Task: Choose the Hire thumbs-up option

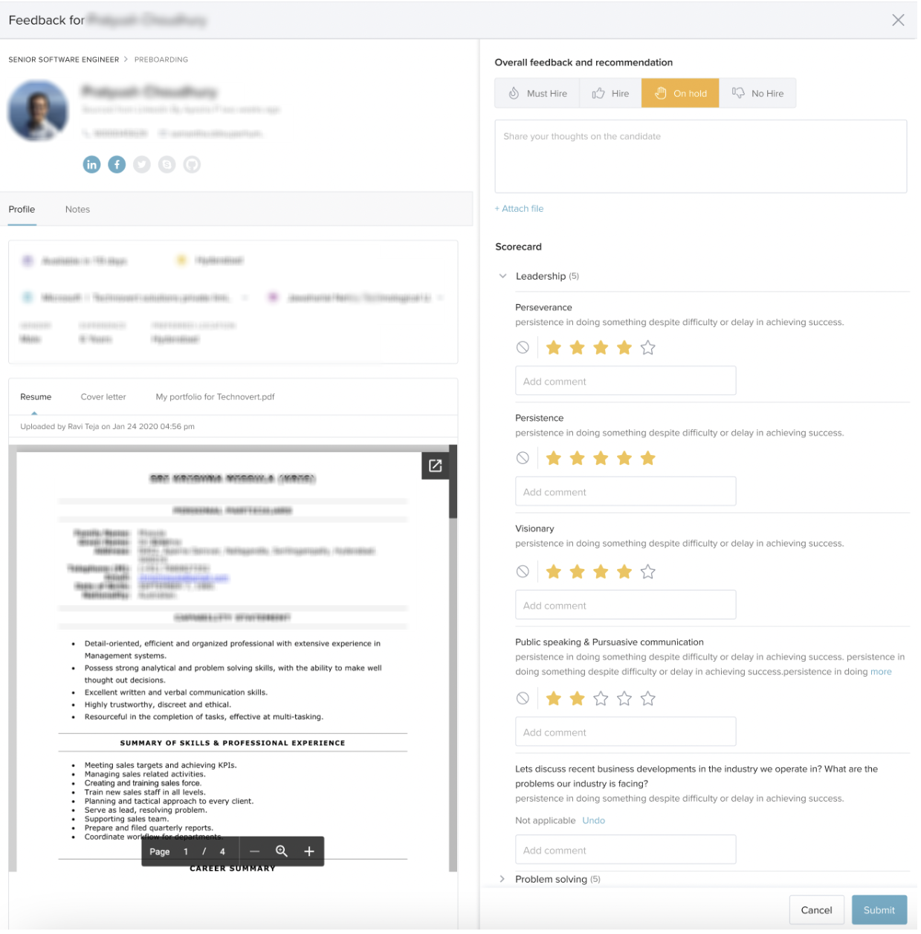Action: tap(612, 94)
